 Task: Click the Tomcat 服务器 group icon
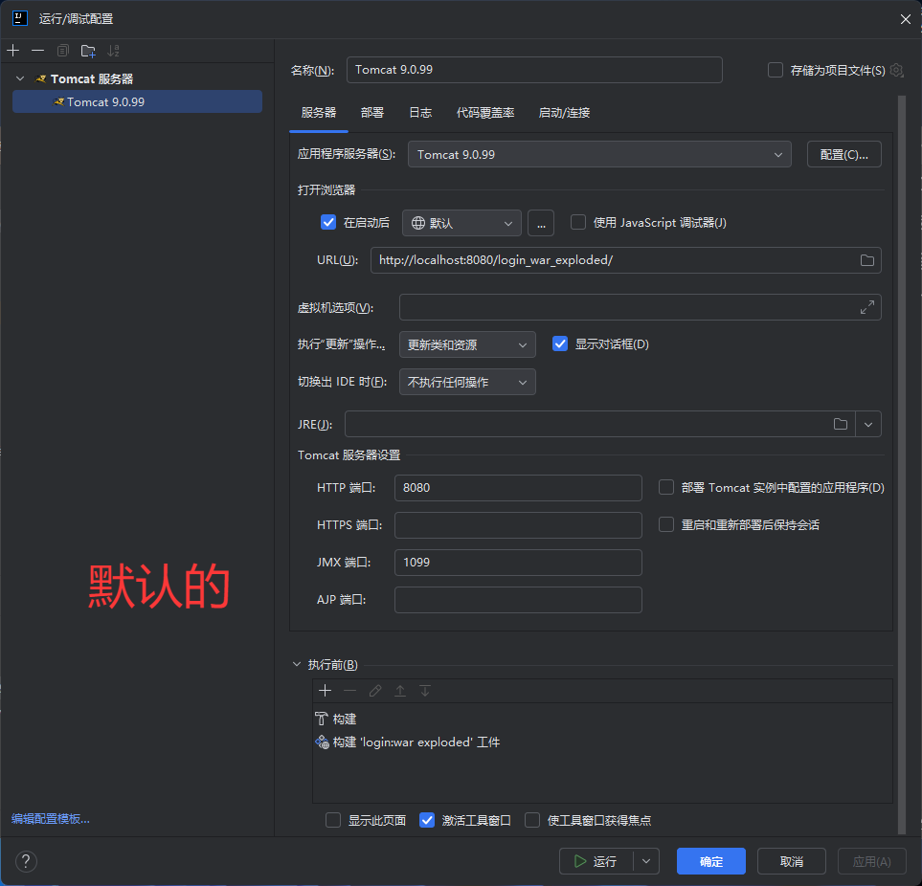tap(41, 78)
